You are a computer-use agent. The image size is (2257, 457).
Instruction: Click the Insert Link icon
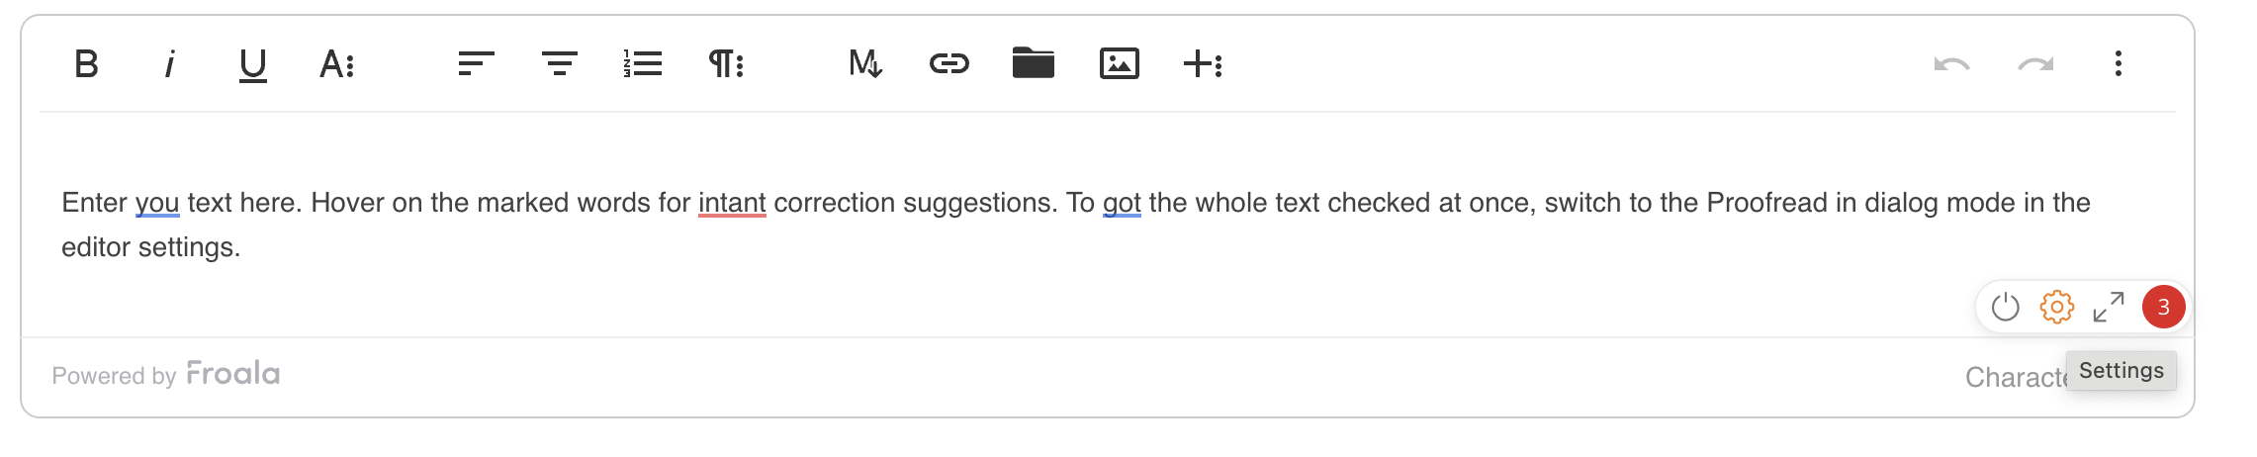[x=949, y=64]
